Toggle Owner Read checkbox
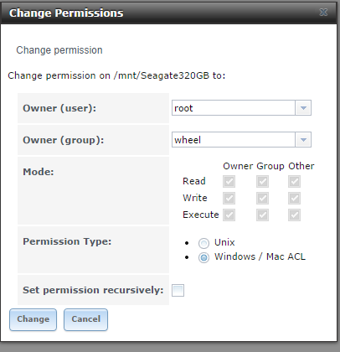 tap(229, 182)
